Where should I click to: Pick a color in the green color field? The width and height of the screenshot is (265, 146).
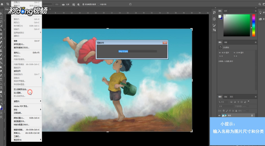[237, 25]
